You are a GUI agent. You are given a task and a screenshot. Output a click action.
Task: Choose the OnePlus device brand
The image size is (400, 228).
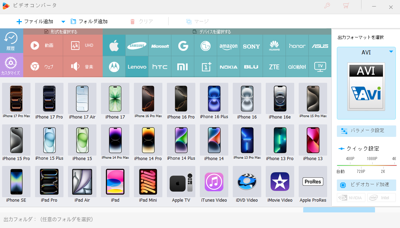point(206,67)
